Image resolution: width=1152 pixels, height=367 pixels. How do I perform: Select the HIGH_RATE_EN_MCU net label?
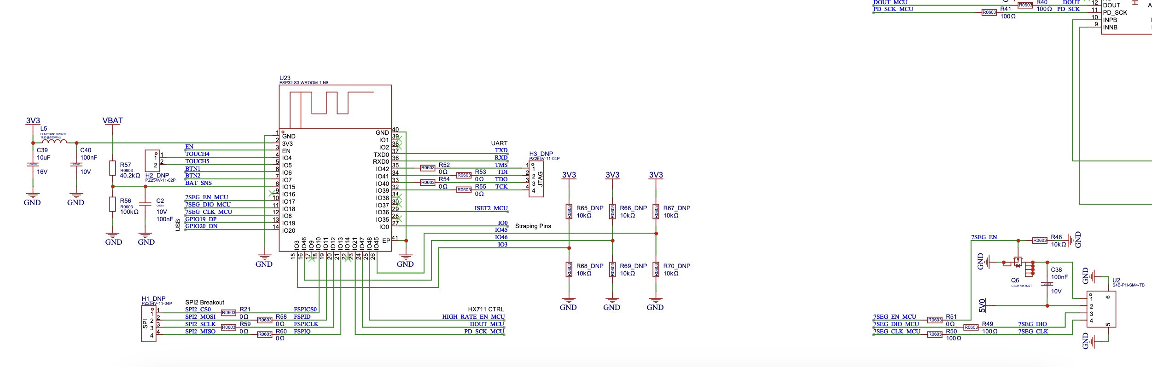coord(473,317)
